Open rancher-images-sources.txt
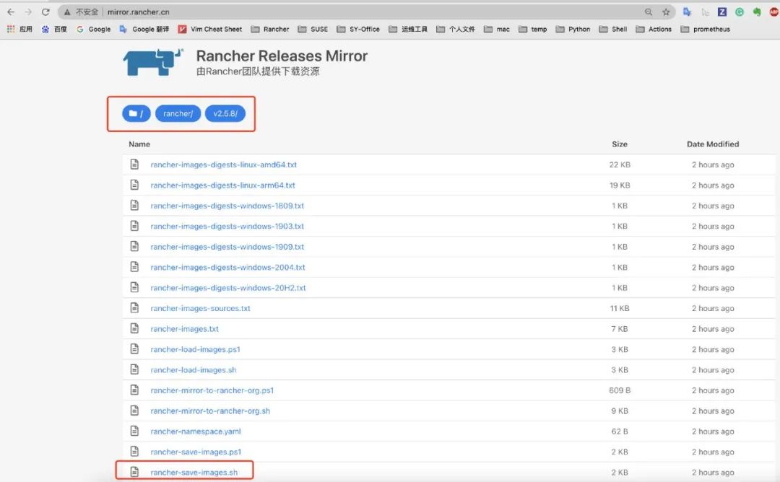This screenshot has width=780, height=482. click(200, 309)
